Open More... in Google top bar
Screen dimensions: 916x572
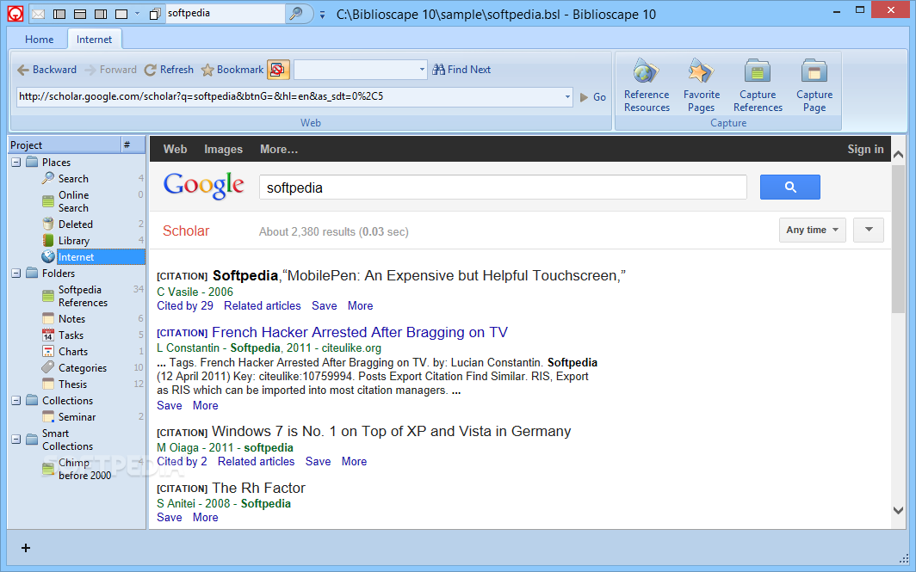279,149
